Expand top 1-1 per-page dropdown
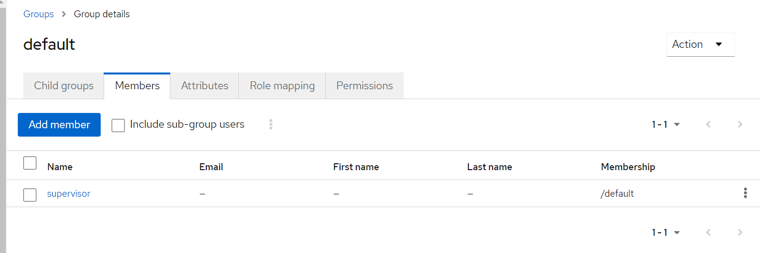The image size is (760, 253). coord(666,125)
